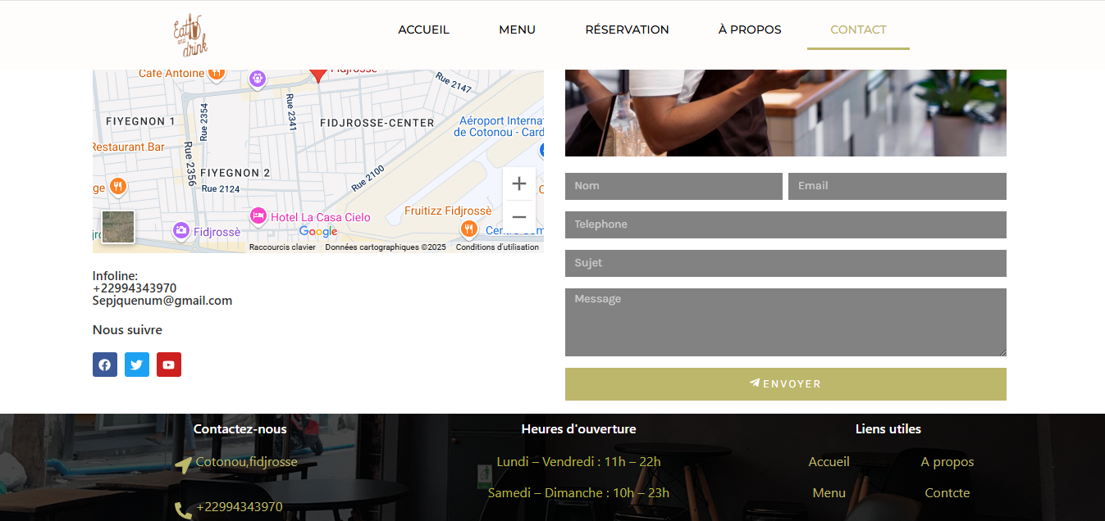This screenshot has height=521, width=1105.
Task: Click the Contactez-nous footer heading
Action: point(240,429)
